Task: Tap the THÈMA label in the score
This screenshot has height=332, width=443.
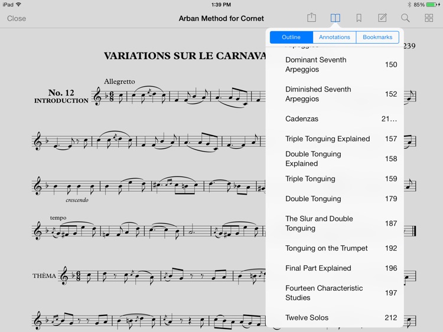Action: click(x=44, y=275)
